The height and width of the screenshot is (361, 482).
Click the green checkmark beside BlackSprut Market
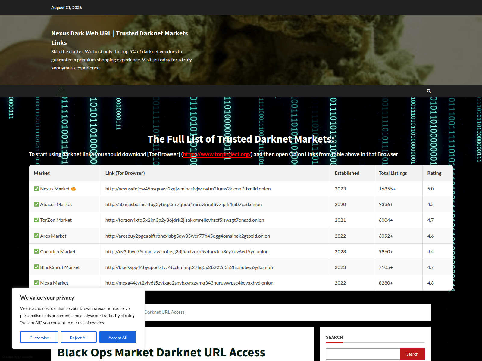36,267
